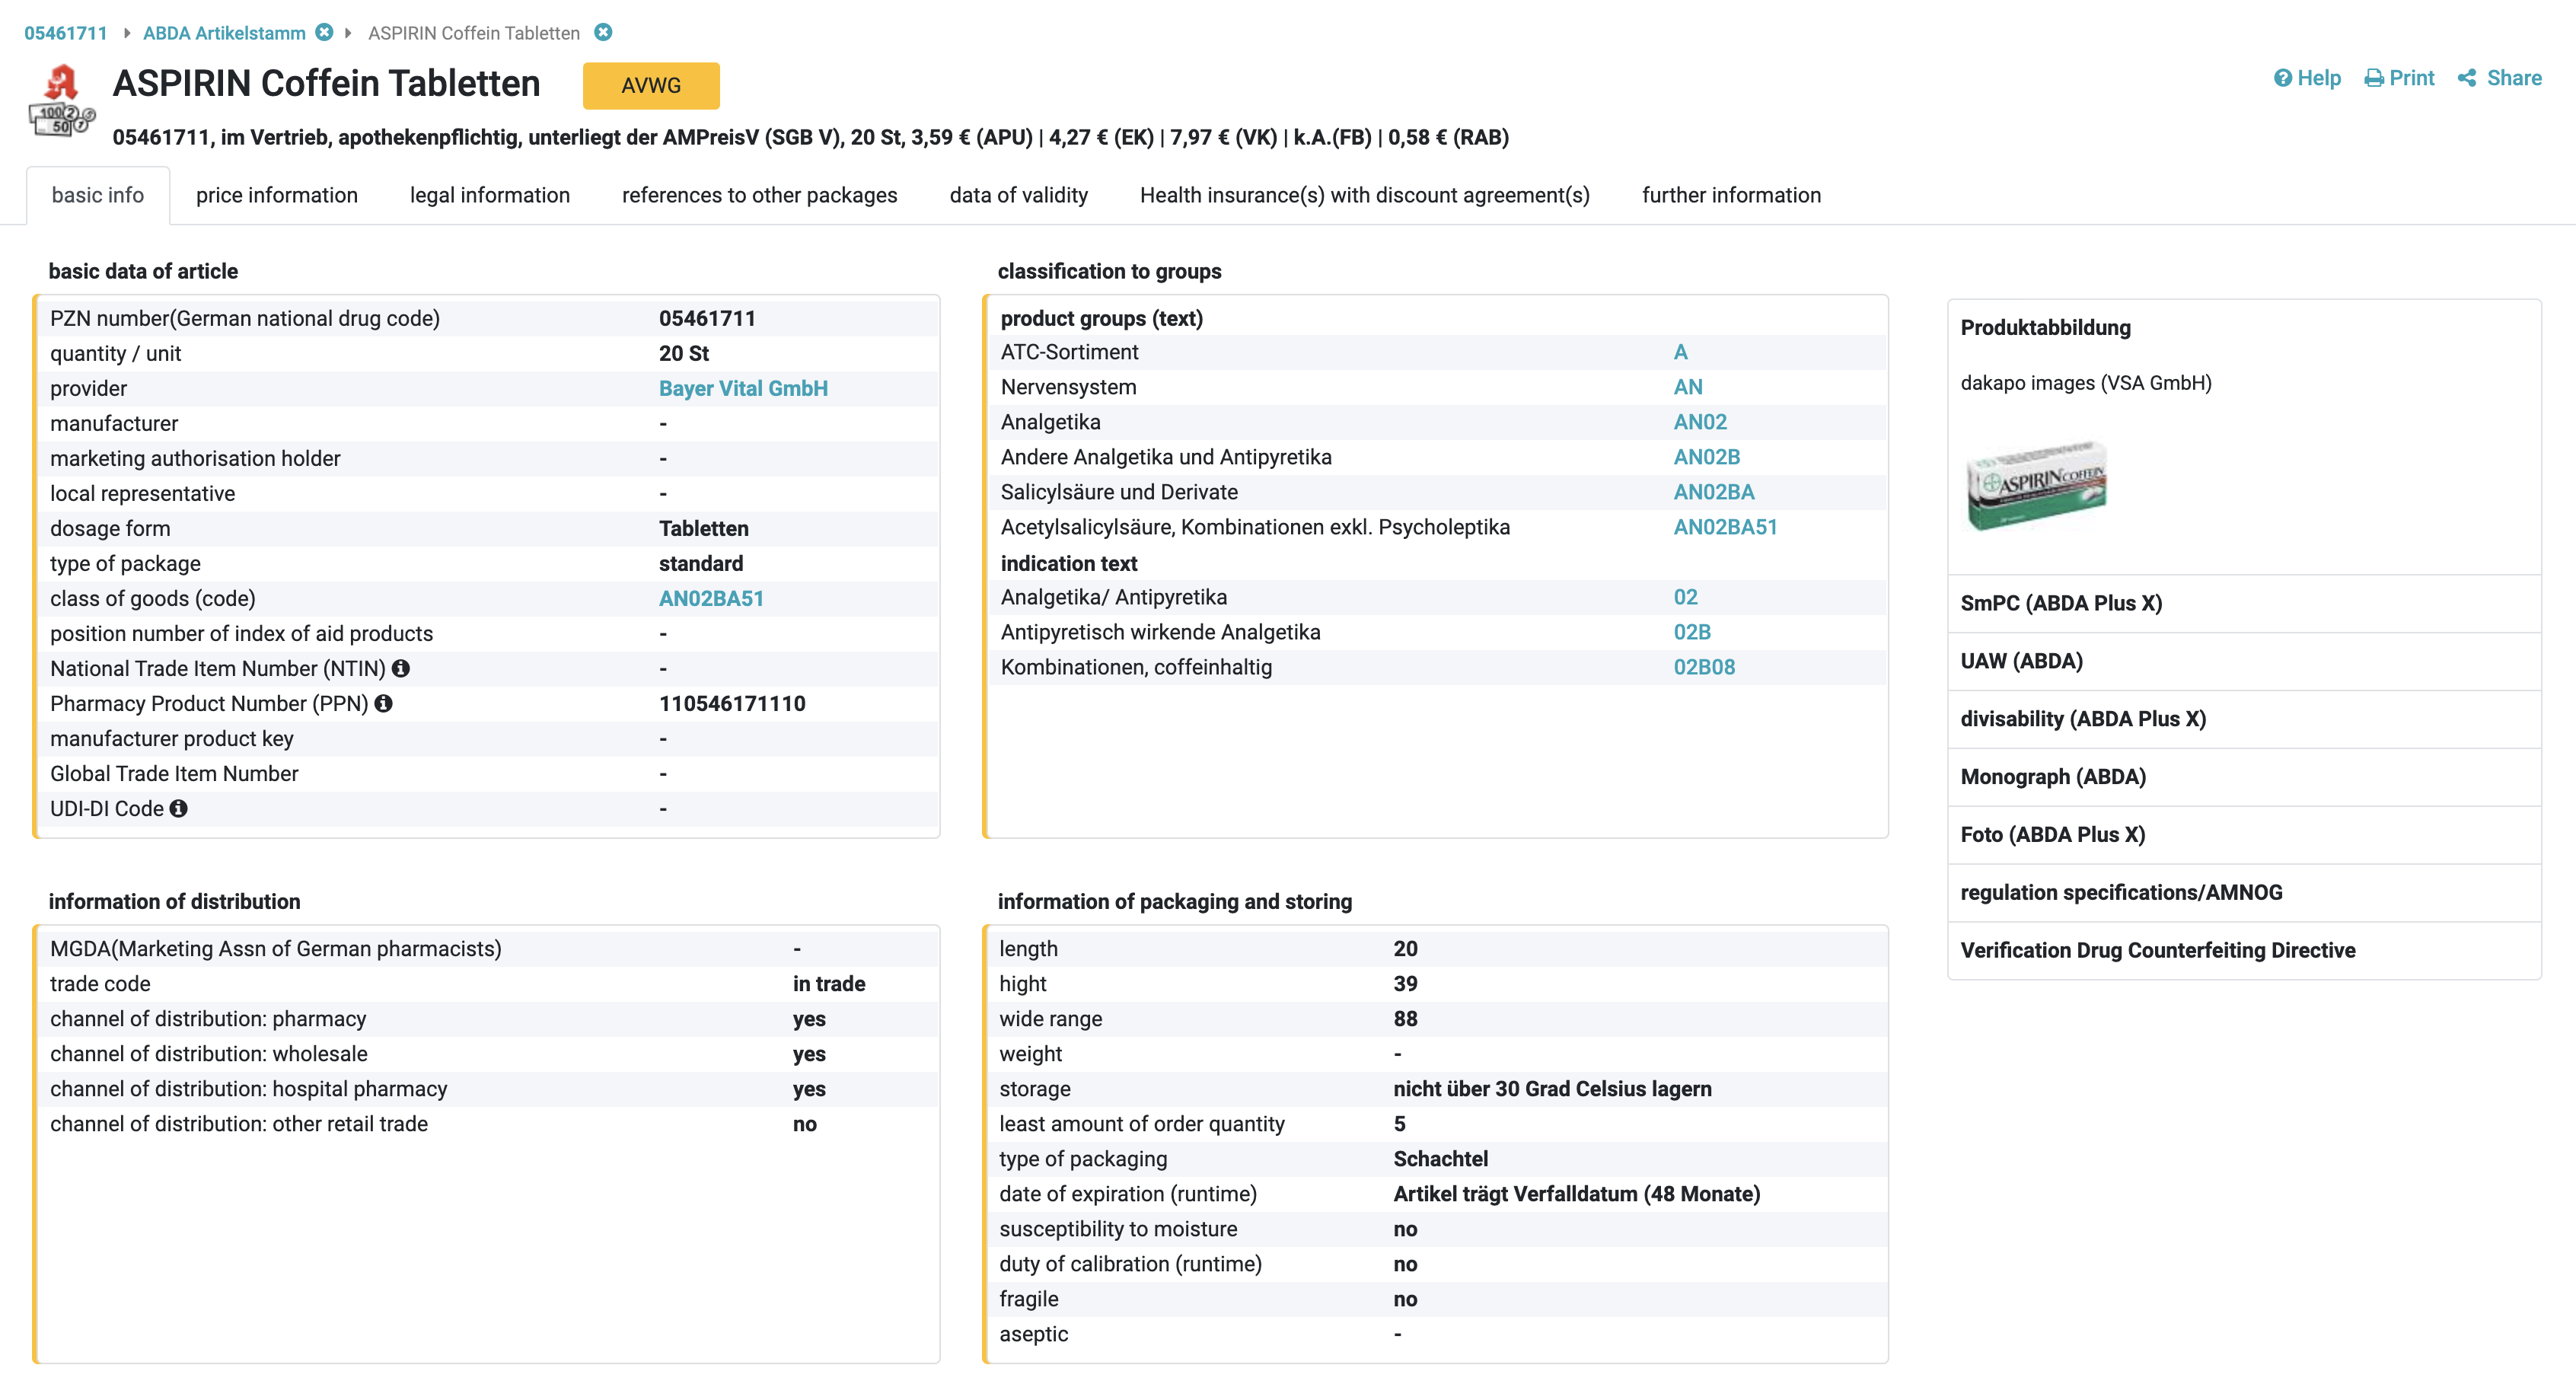Open Bayer Vital GmbH provider link

point(743,388)
